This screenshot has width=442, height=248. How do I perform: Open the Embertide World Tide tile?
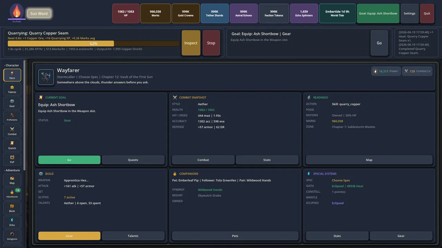coord(337,13)
